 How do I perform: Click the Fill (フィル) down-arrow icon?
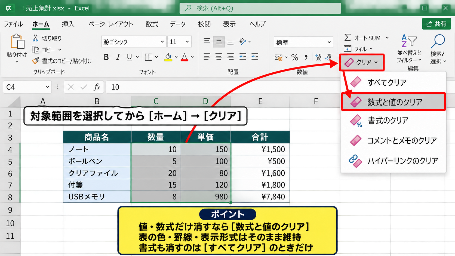(348, 49)
